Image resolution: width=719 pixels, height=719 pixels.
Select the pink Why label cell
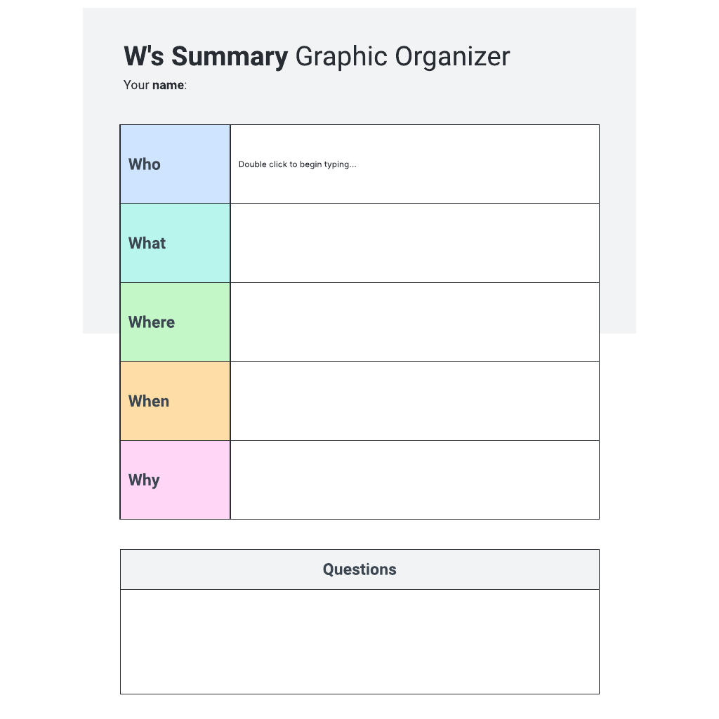(x=175, y=480)
